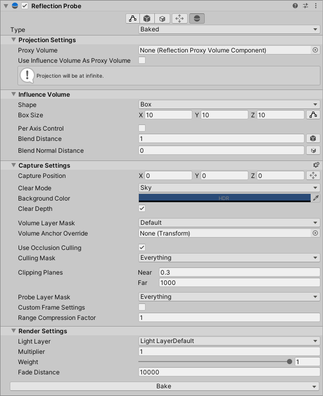
Task: Open the Background Color HDR swatch
Action: 224,198
